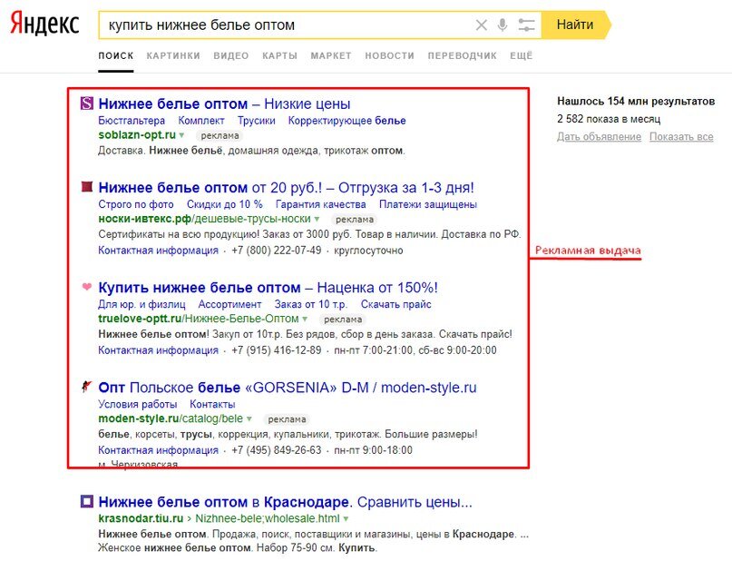Viewport: 732px width, 561px height.
Task: Open the Карты tab
Action: coord(279,55)
